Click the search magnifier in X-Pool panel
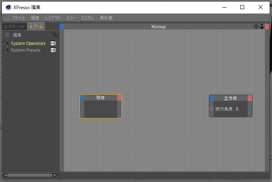 [x=54, y=35]
